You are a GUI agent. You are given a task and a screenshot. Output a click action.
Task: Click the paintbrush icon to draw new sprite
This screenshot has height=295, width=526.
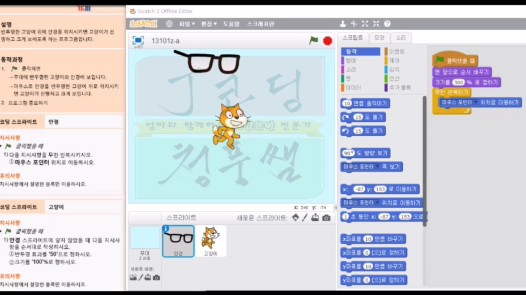tap(305, 218)
